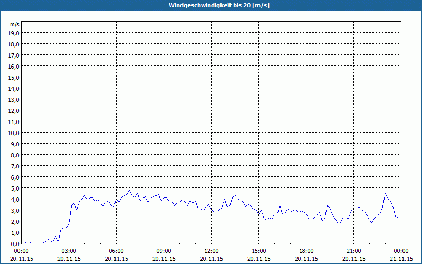Click the y-axis label 3,0

pos(16,210)
